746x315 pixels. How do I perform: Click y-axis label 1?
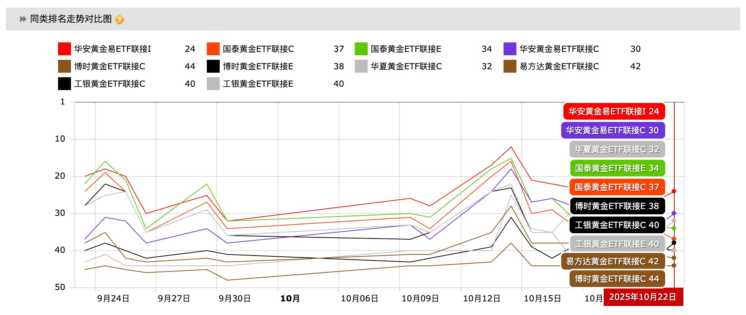(x=63, y=102)
